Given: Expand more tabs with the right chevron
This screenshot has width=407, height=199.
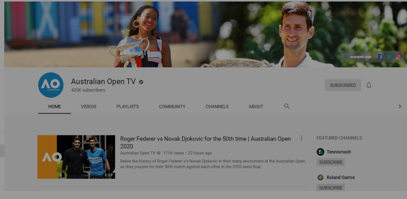Looking at the screenshot, I should click(400, 106).
